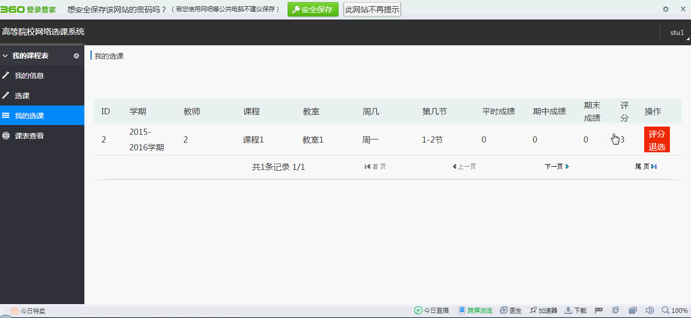Click the speaker icon in status bar

650,310
